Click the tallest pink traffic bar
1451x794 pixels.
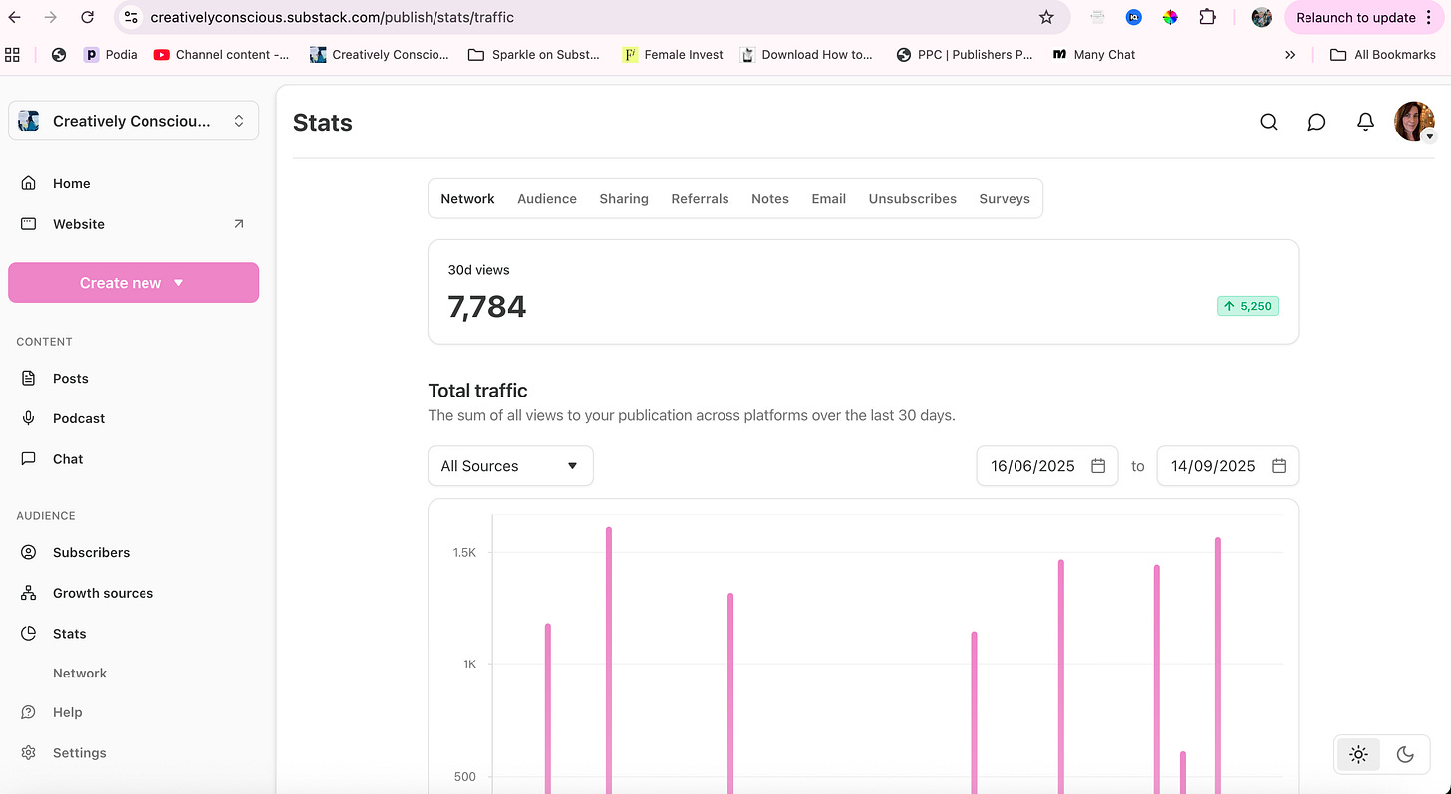(609, 660)
